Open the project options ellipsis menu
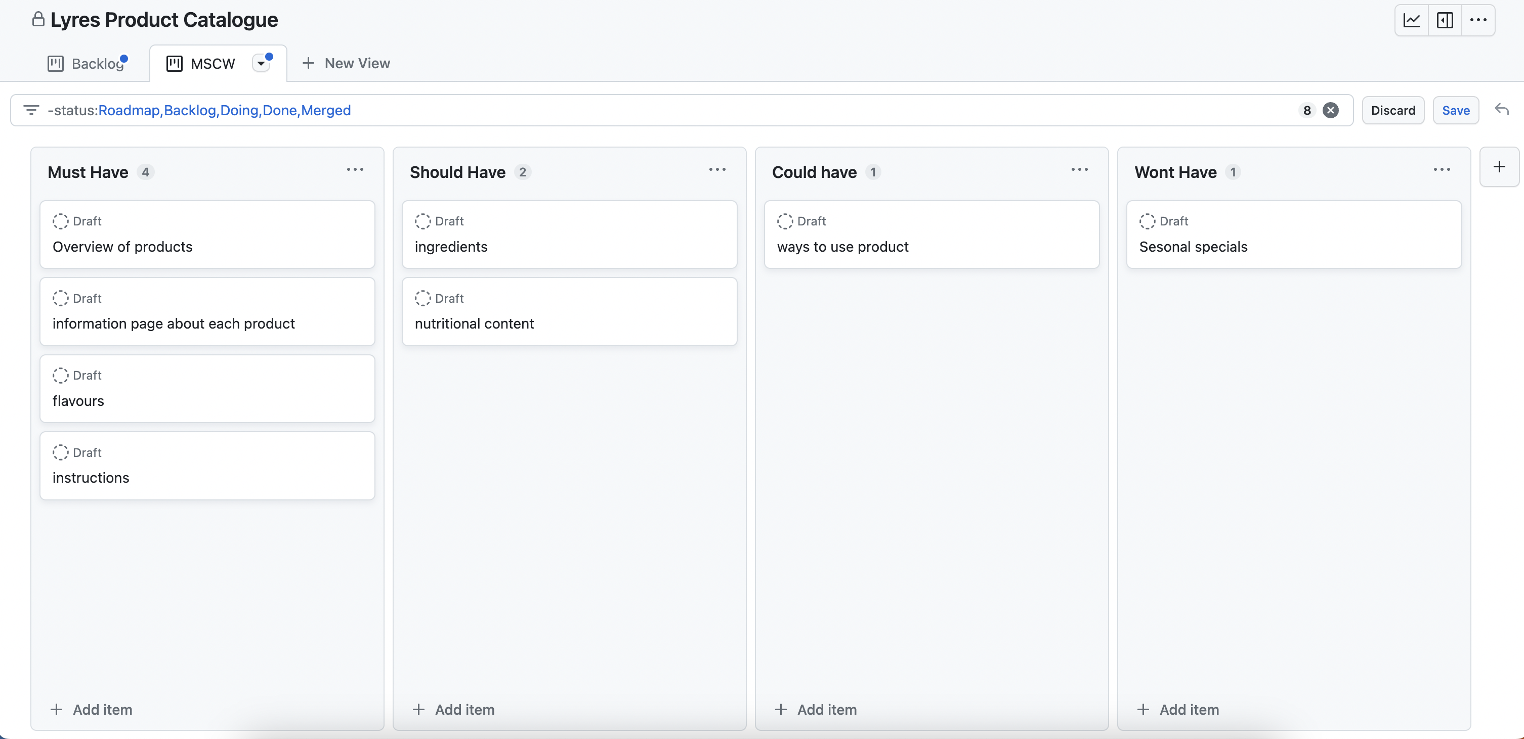This screenshot has width=1524, height=739. (x=1478, y=20)
